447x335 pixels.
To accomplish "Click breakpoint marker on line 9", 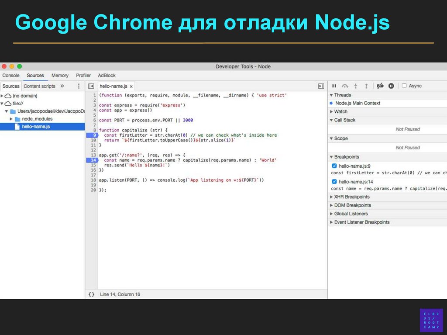I will pos(92,135).
